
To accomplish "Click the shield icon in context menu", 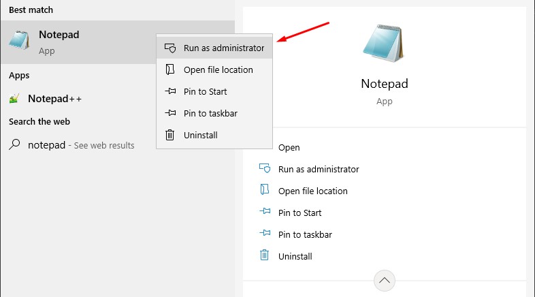I will tap(170, 48).
